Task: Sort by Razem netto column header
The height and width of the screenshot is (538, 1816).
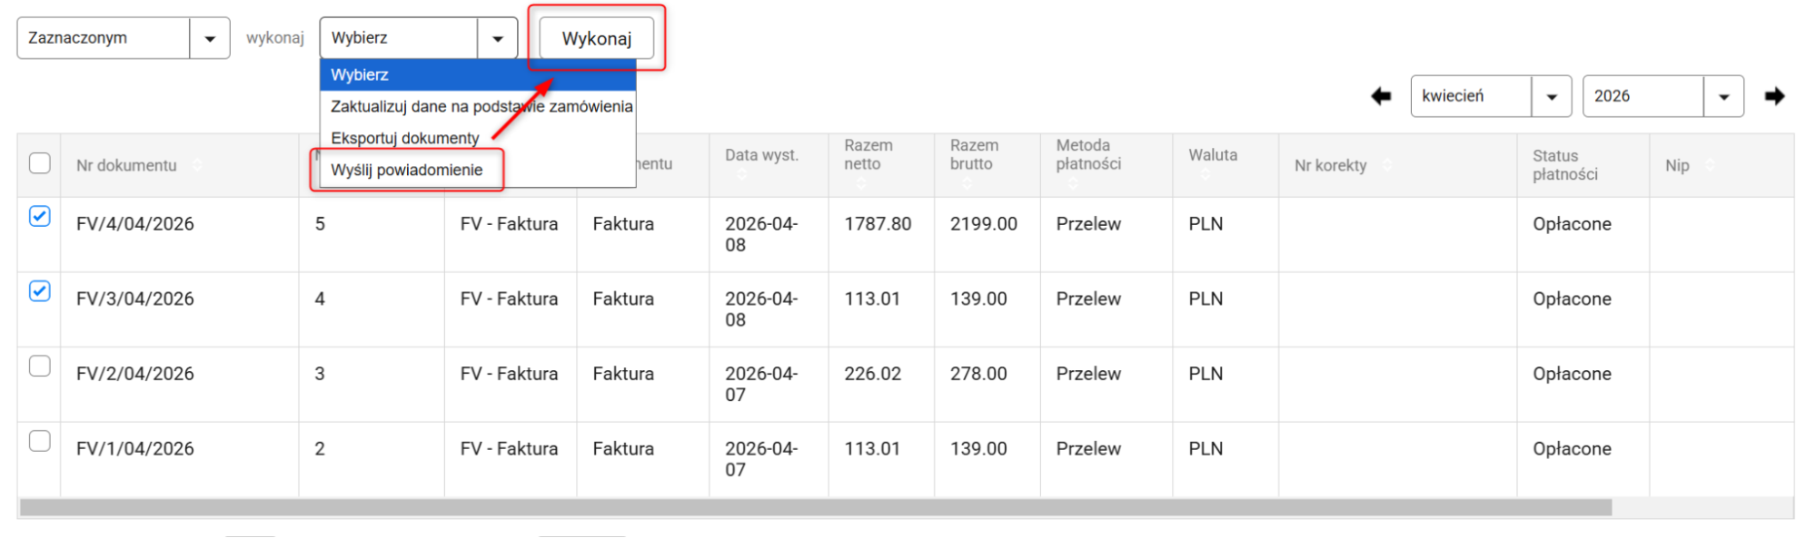Action: click(868, 155)
